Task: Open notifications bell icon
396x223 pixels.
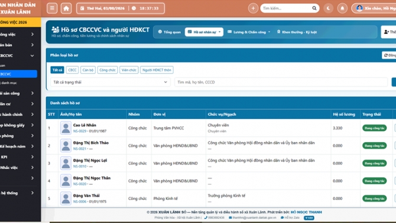Action: (x=342, y=8)
